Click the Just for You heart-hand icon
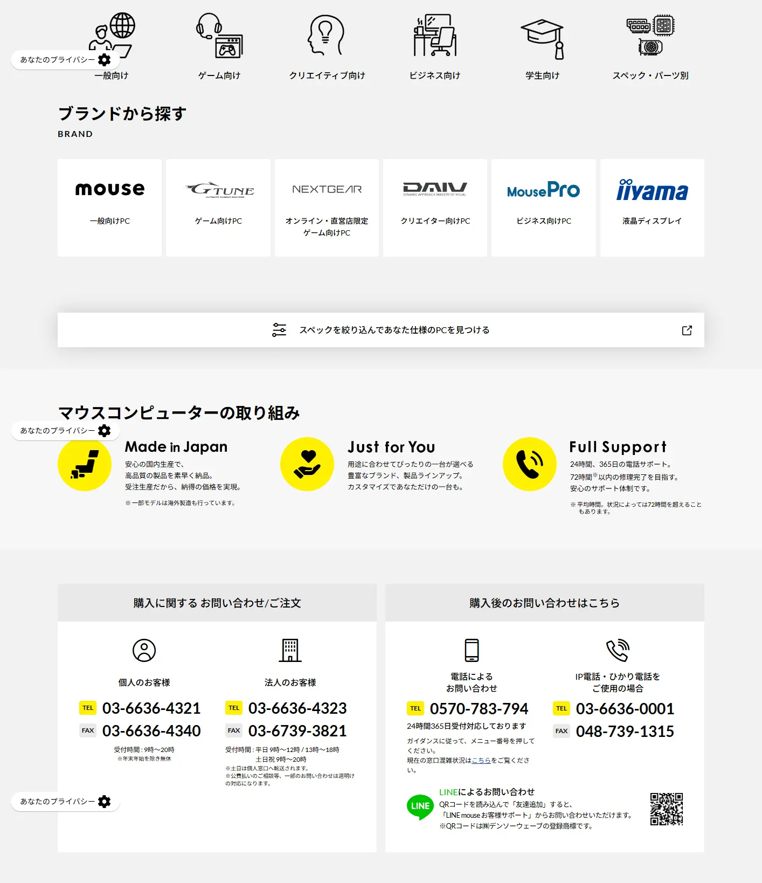Viewport: 762px width, 883px height. 307,464
